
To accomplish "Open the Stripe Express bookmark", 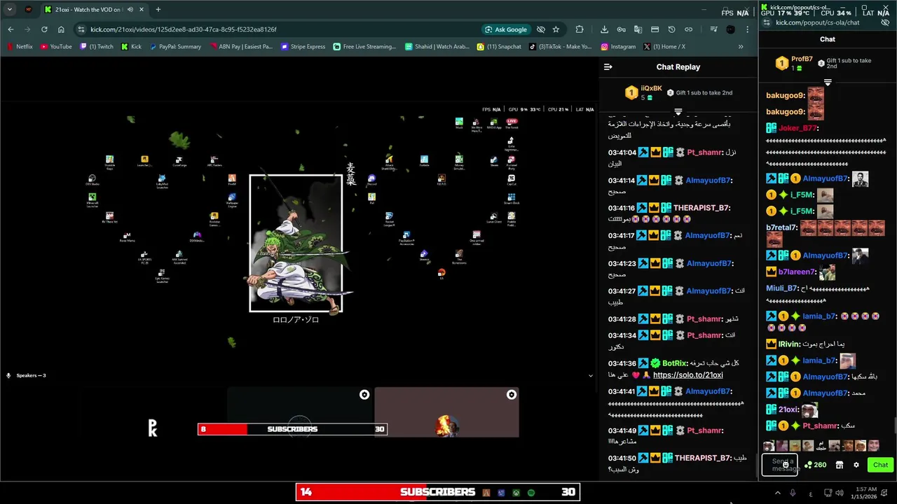I will (x=303, y=47).
